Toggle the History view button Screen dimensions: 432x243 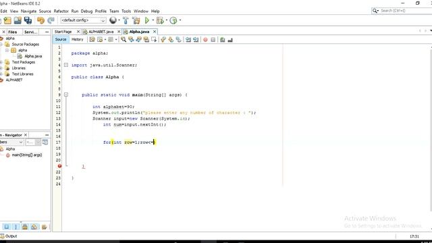point(78,40)
